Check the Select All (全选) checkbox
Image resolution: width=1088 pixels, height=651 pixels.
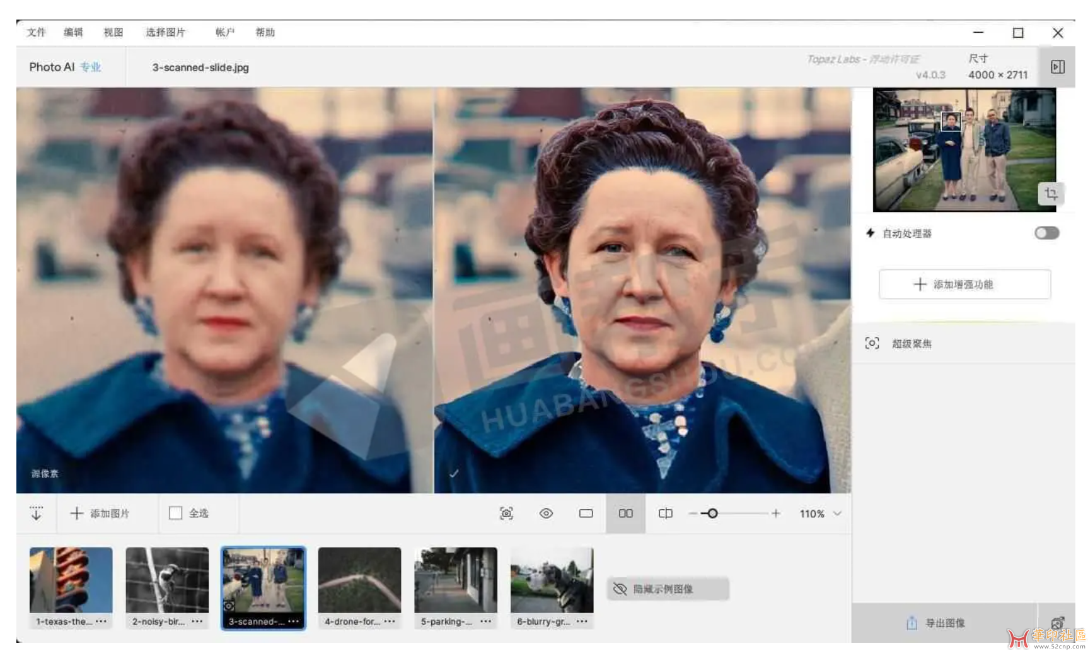point(176,513)
